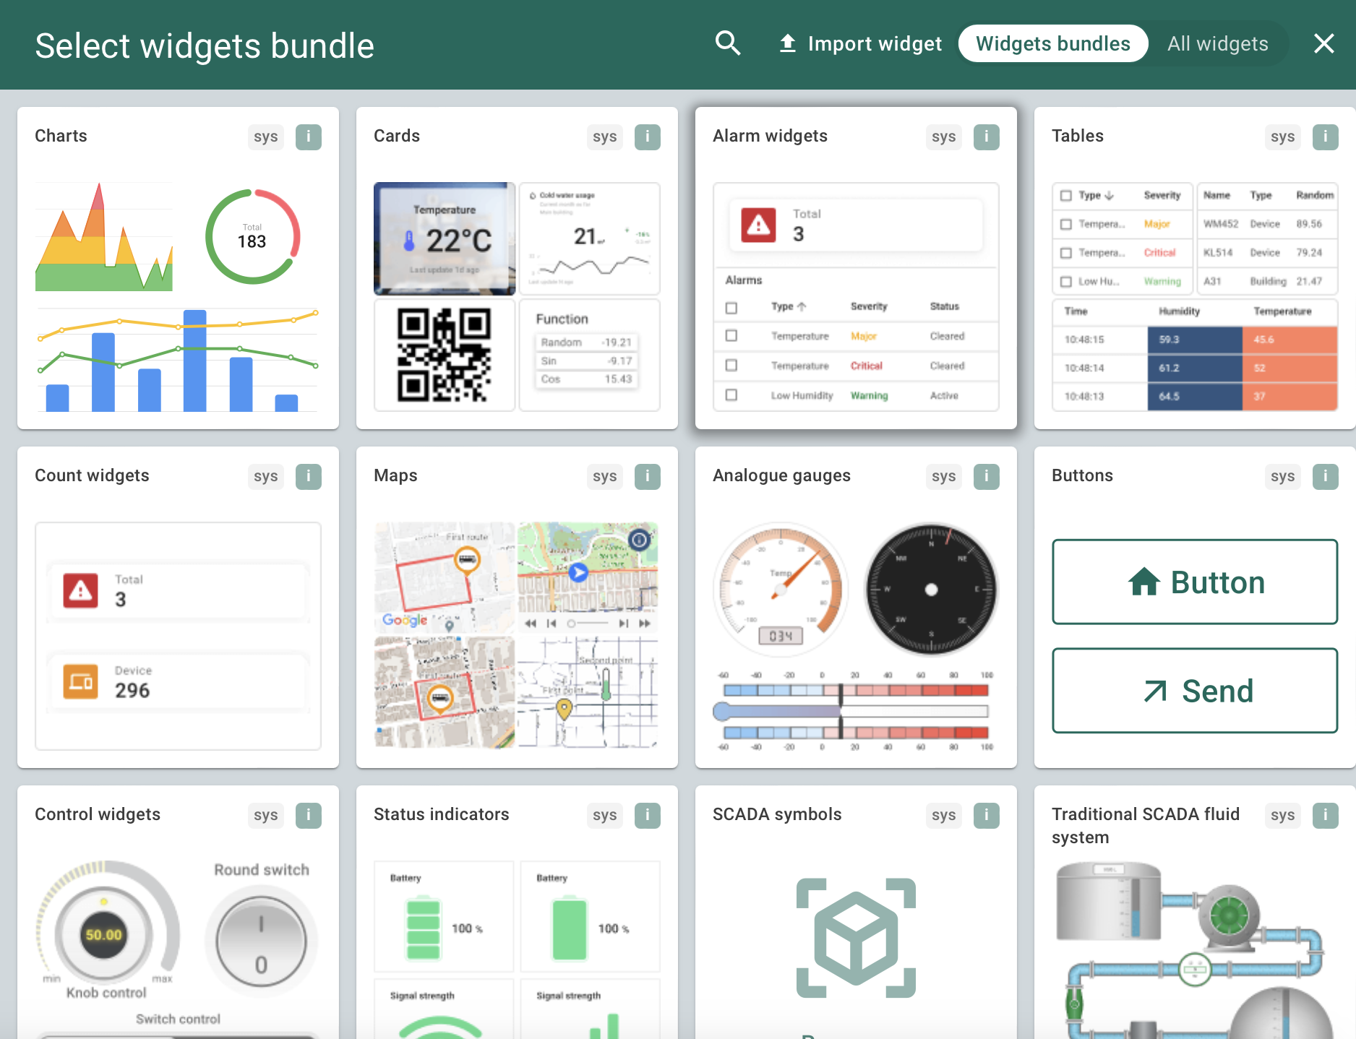The image size is (1356, 1039).
Task: Click the SCADA symbols cube icon
Action: point(856,938)
